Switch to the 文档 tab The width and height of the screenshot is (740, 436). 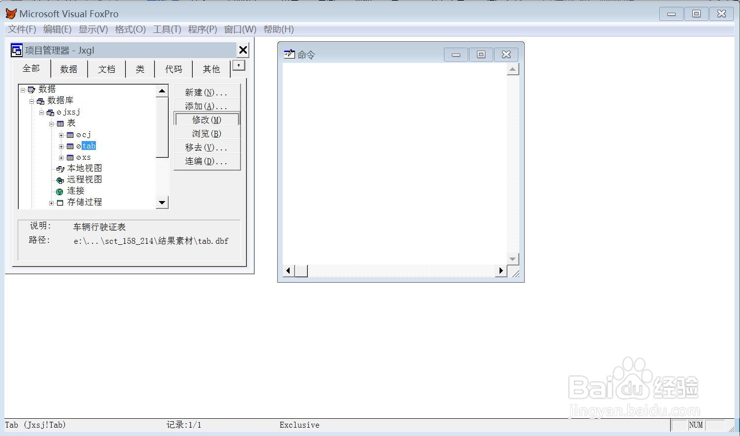[107, 69]
